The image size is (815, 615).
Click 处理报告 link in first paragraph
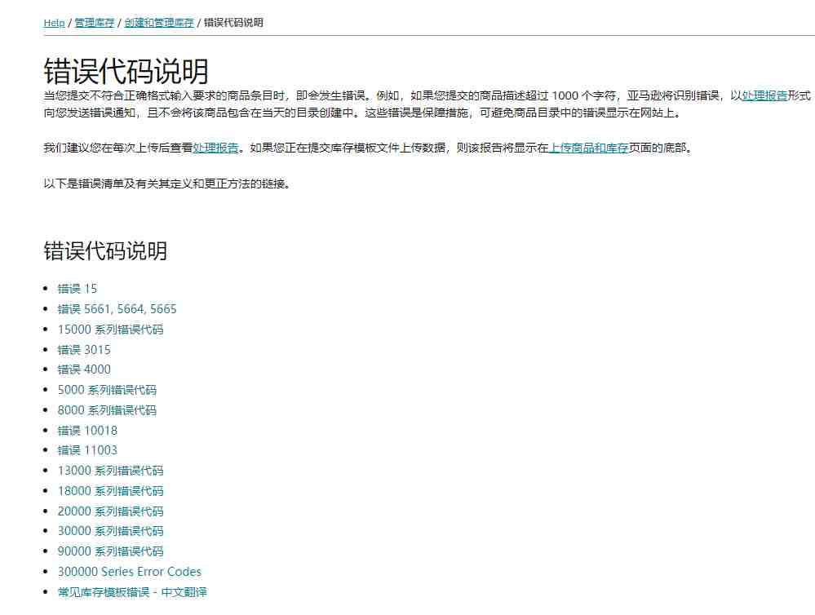pyautogui.click(x=764, y=95)
